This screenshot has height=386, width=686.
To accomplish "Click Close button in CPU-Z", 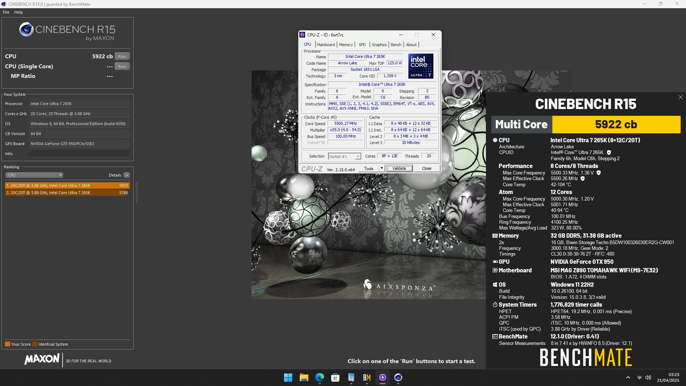I will tap(427, 168).
